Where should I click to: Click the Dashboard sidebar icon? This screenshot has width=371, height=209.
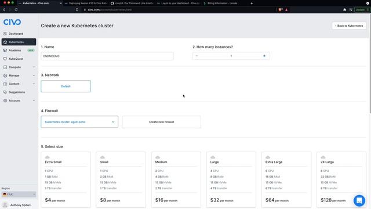click(x=5, y=34)
